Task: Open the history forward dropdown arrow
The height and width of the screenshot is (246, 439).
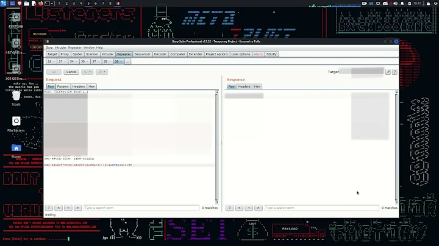Action: (x=104, y=72)
